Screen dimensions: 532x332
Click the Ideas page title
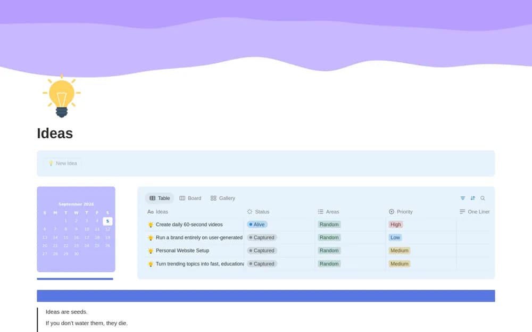tap(55, 134)
